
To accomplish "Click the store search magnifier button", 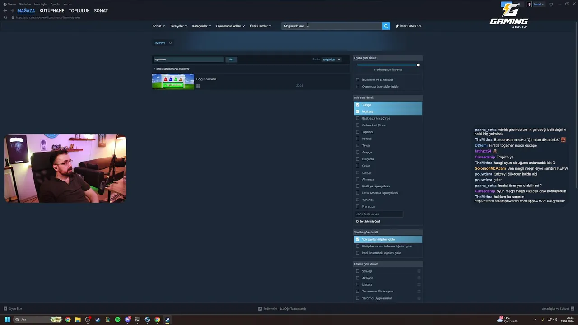I will 386,26.
